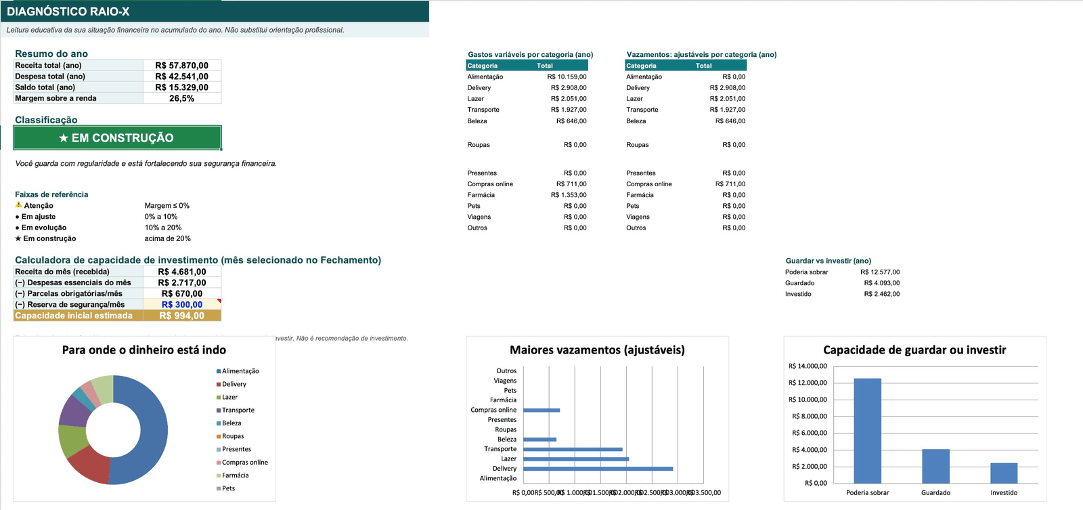Click the Investido column in the capacity chart

1004,473
